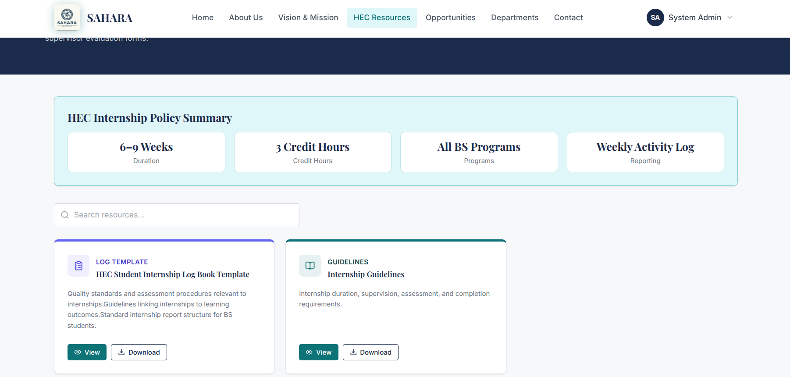Open Vision & Mission page

[x=308, y=18]
